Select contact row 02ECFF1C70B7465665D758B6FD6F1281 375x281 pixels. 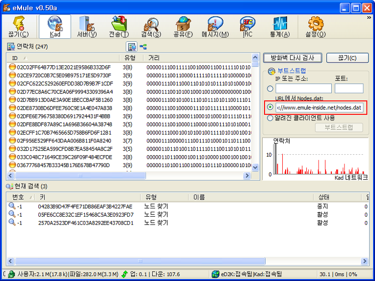[x=129, y=132]
